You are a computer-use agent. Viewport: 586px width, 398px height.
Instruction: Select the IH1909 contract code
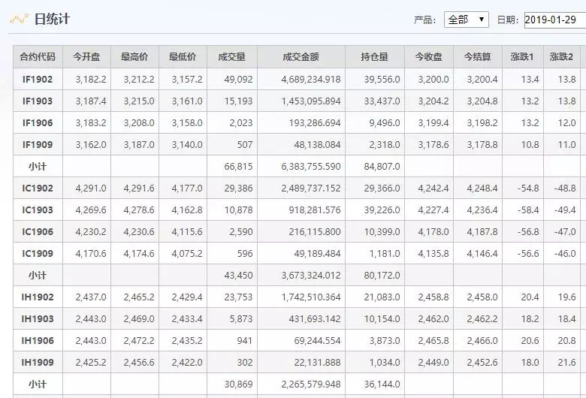click(38, 363)
